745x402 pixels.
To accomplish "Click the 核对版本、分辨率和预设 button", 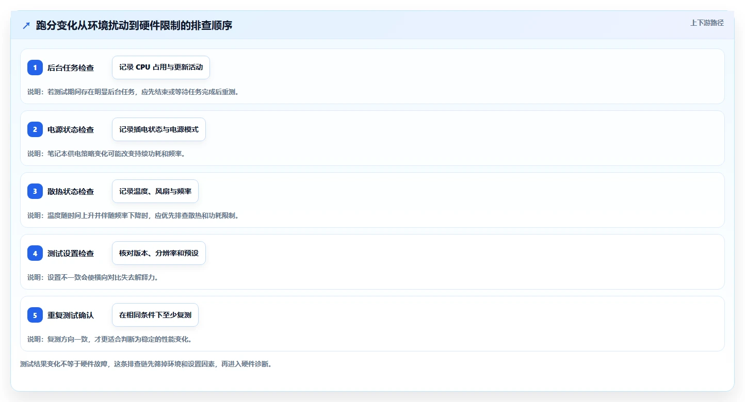I will [159, 253].
